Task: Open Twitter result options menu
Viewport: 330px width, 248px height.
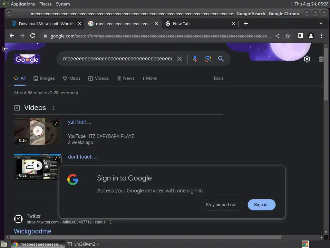Action: 111,222
